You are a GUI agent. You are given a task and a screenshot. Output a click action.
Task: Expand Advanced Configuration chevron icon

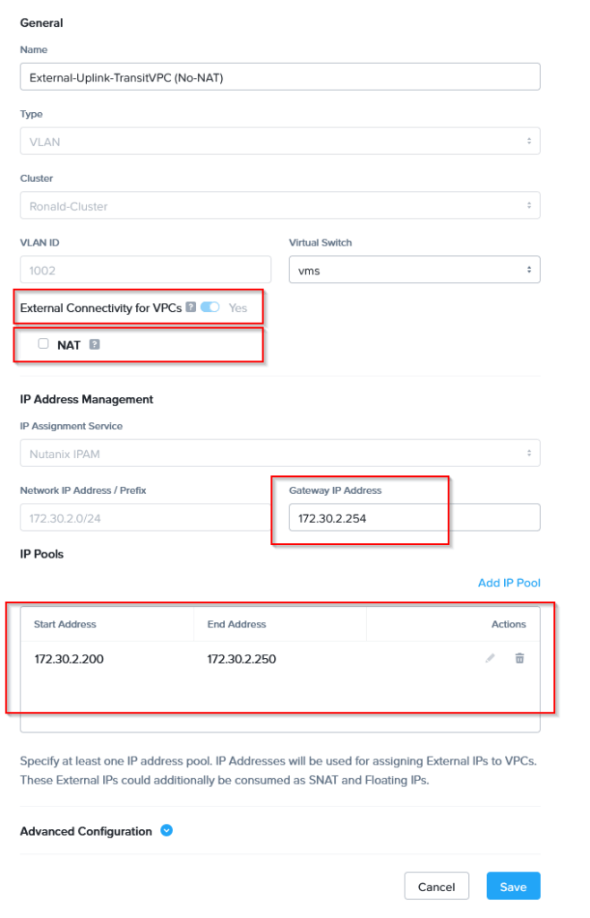167,831
